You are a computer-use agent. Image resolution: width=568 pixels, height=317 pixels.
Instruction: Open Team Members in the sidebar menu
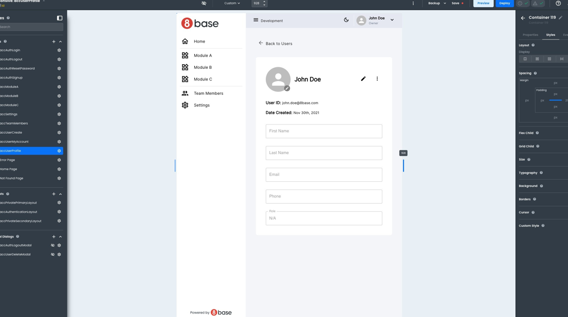(208, 93)
